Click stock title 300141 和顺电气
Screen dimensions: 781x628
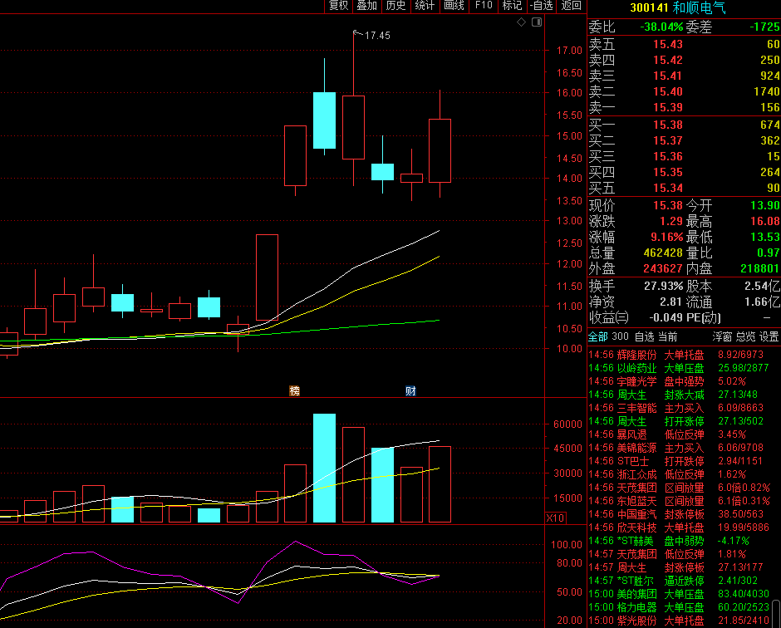point(678,7)
